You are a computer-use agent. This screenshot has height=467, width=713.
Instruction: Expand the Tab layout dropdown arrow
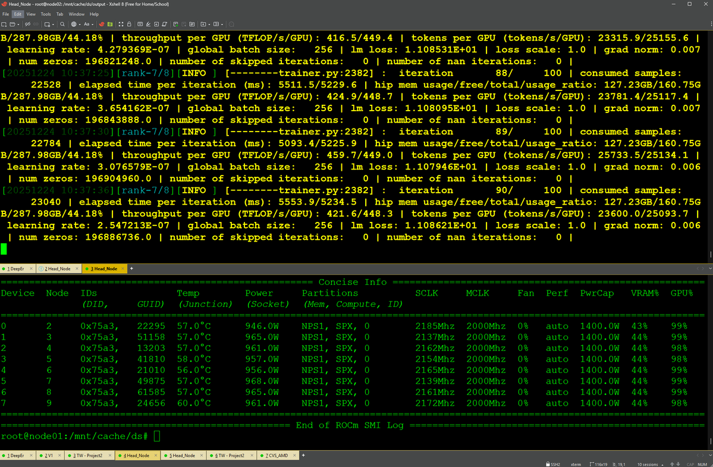[x=222, y=24]
